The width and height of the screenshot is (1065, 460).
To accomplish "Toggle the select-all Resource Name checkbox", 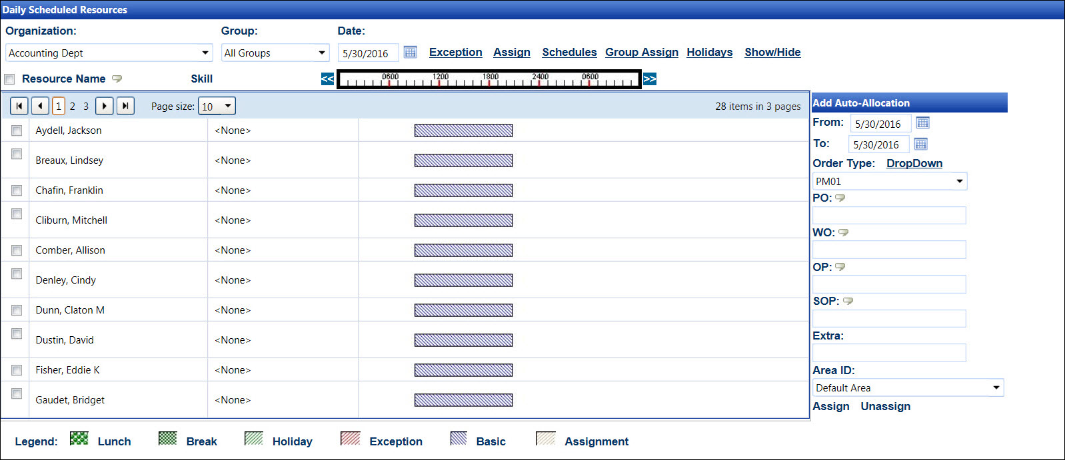I will 9,79.
